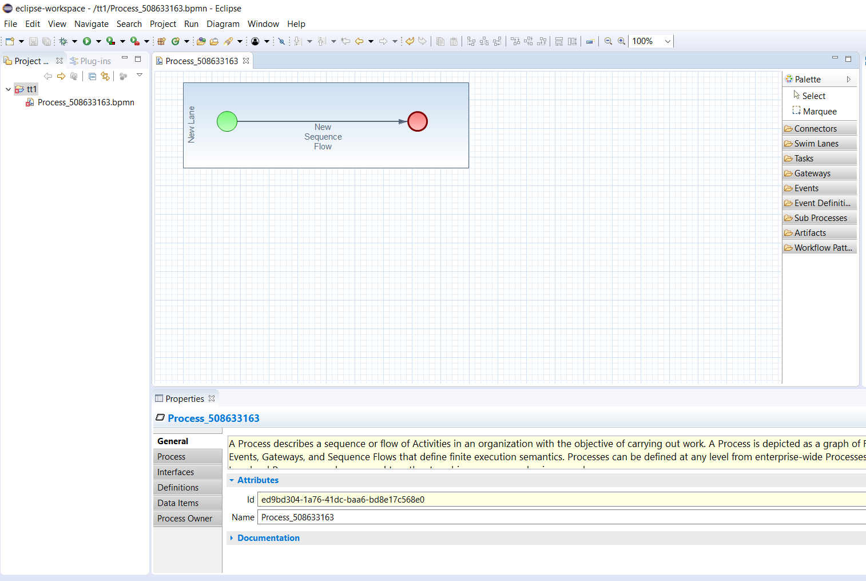866x581 pixels.
Task: Switch to the Definitions properties tab
Action: [x=188, y=488]
